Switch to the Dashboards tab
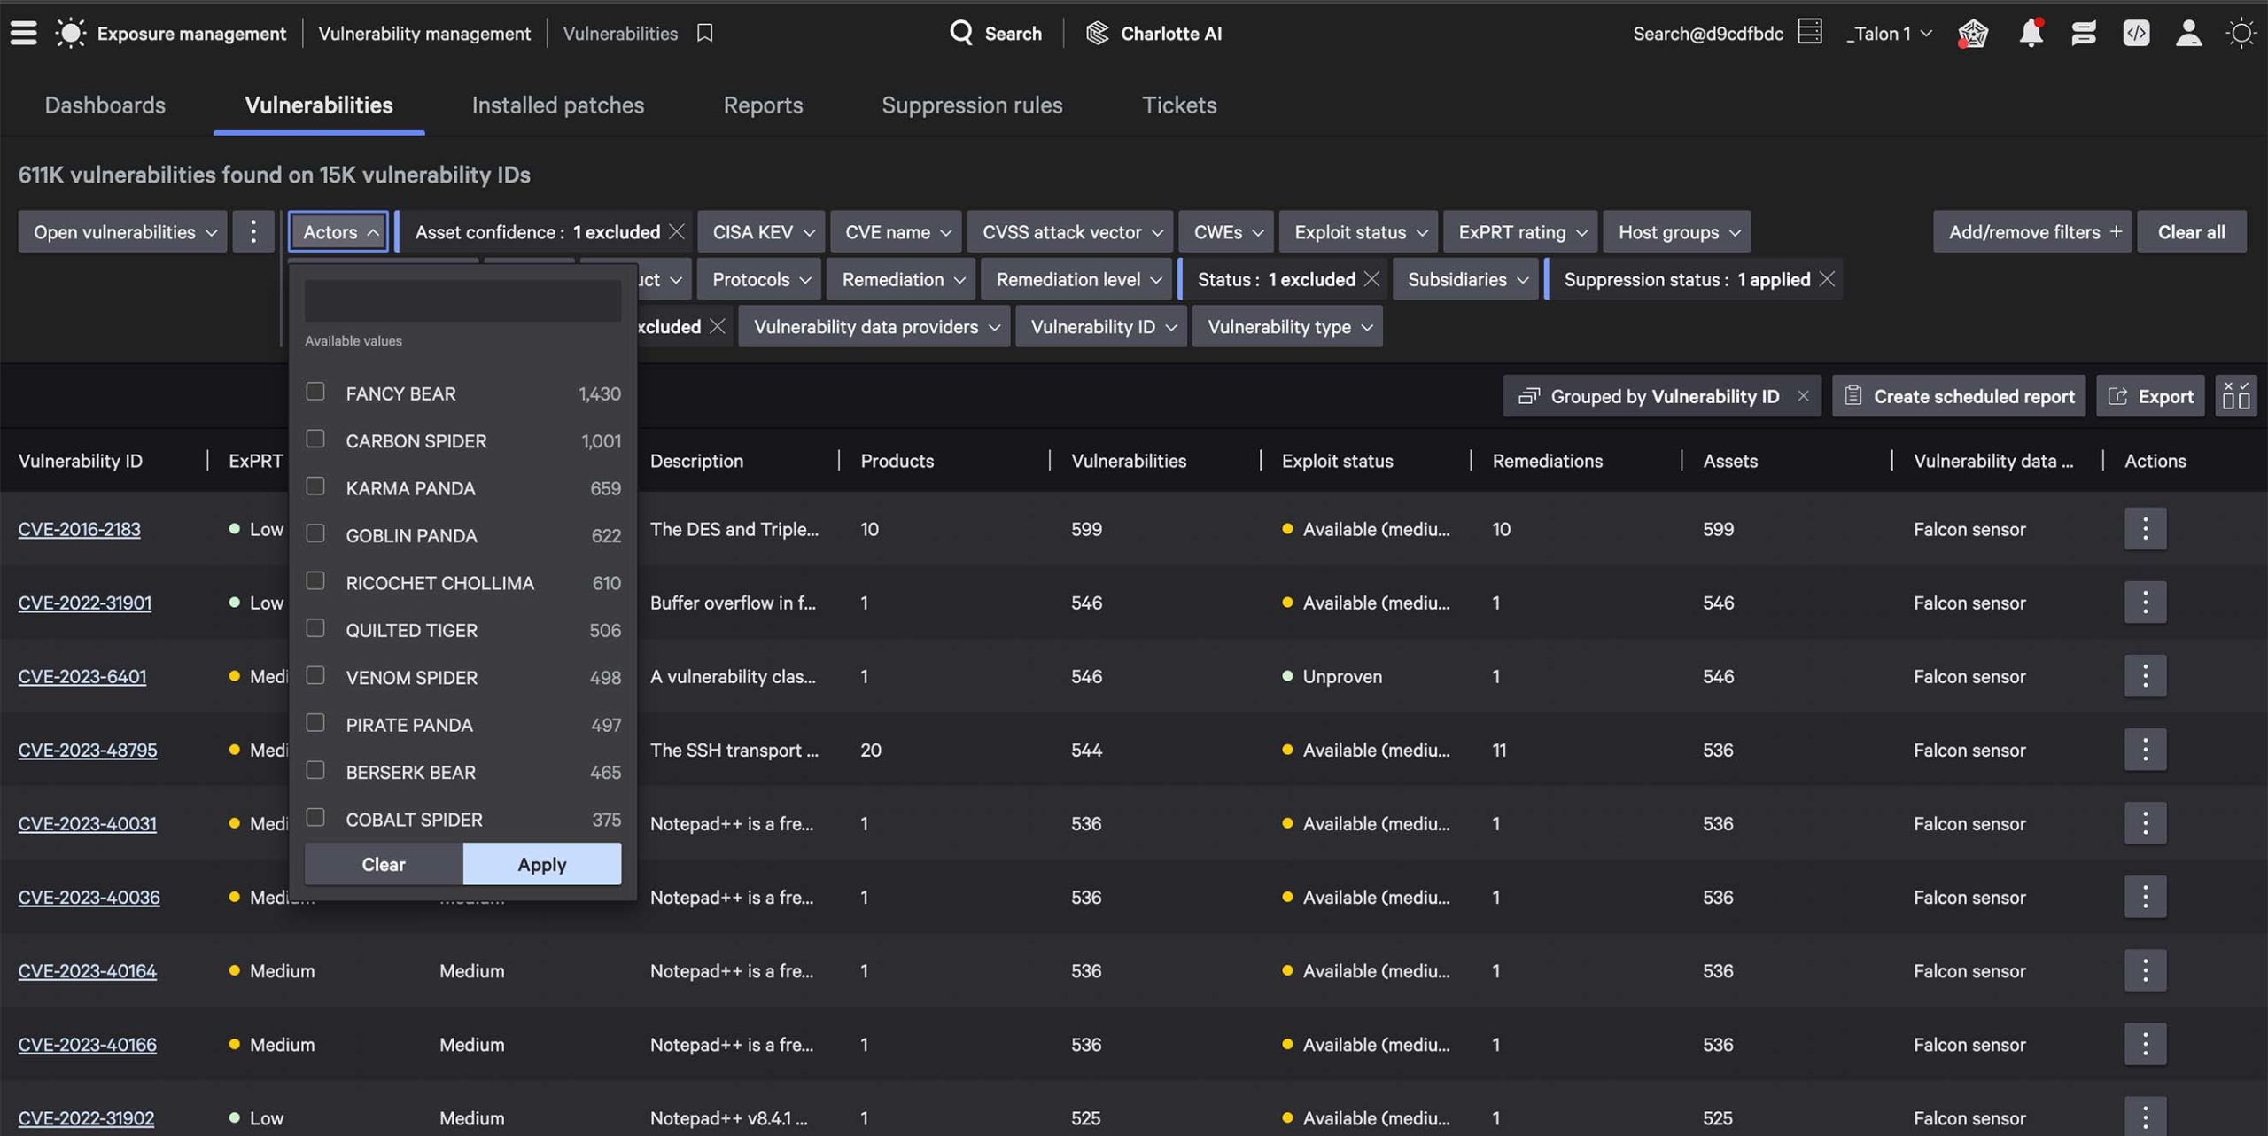Image resolution: width=2268 pixels, height=1136 pixels. point(105,105)
